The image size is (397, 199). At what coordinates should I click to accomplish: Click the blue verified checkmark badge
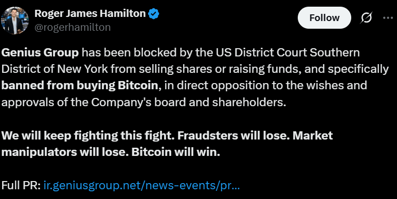tap(153, 14)
